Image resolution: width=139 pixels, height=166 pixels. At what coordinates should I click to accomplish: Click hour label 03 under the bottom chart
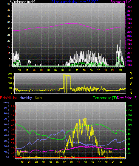point(51,162)
